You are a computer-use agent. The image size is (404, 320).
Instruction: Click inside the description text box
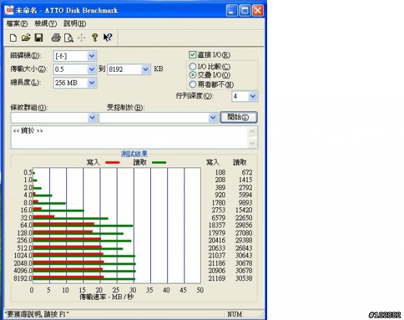pyautogui.click(x=129, y=137)
